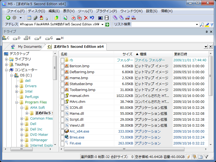
Task: Tick the checkbox for Toolbarimg.bmp
Action: (x=62, y=90)
